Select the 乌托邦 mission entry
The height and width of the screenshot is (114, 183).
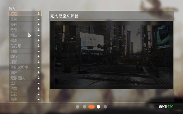pyautogui.click(x=25, y=46)
